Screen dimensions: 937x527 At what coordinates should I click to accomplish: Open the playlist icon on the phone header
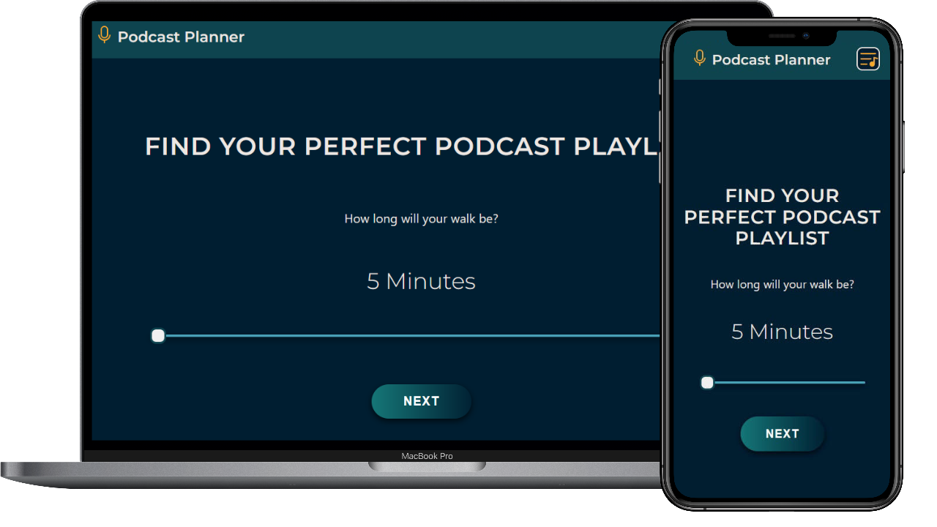(868, 59)
